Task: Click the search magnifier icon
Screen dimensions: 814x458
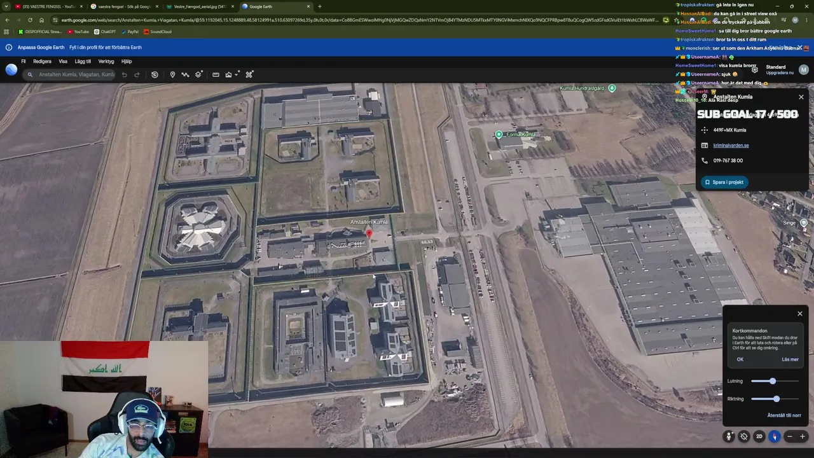Action: 30,74
